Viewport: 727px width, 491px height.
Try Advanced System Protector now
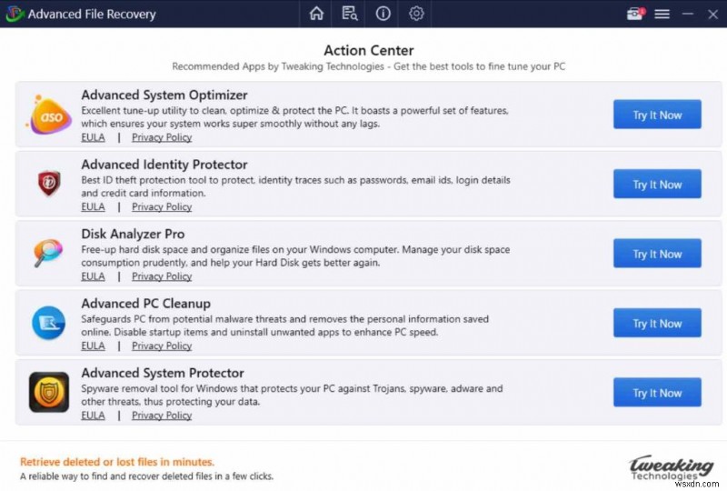coord(657,393)
